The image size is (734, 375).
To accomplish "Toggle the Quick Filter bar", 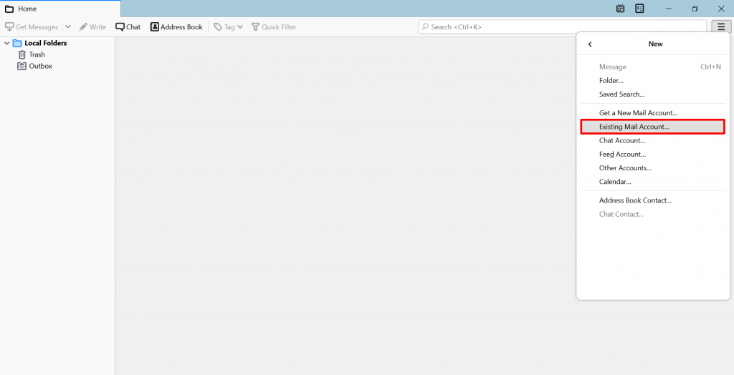I will click(274, 27).
